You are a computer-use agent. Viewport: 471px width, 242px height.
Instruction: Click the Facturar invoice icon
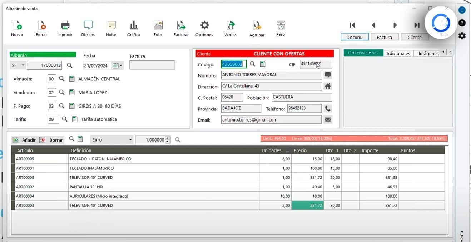(x=181, y=25)
